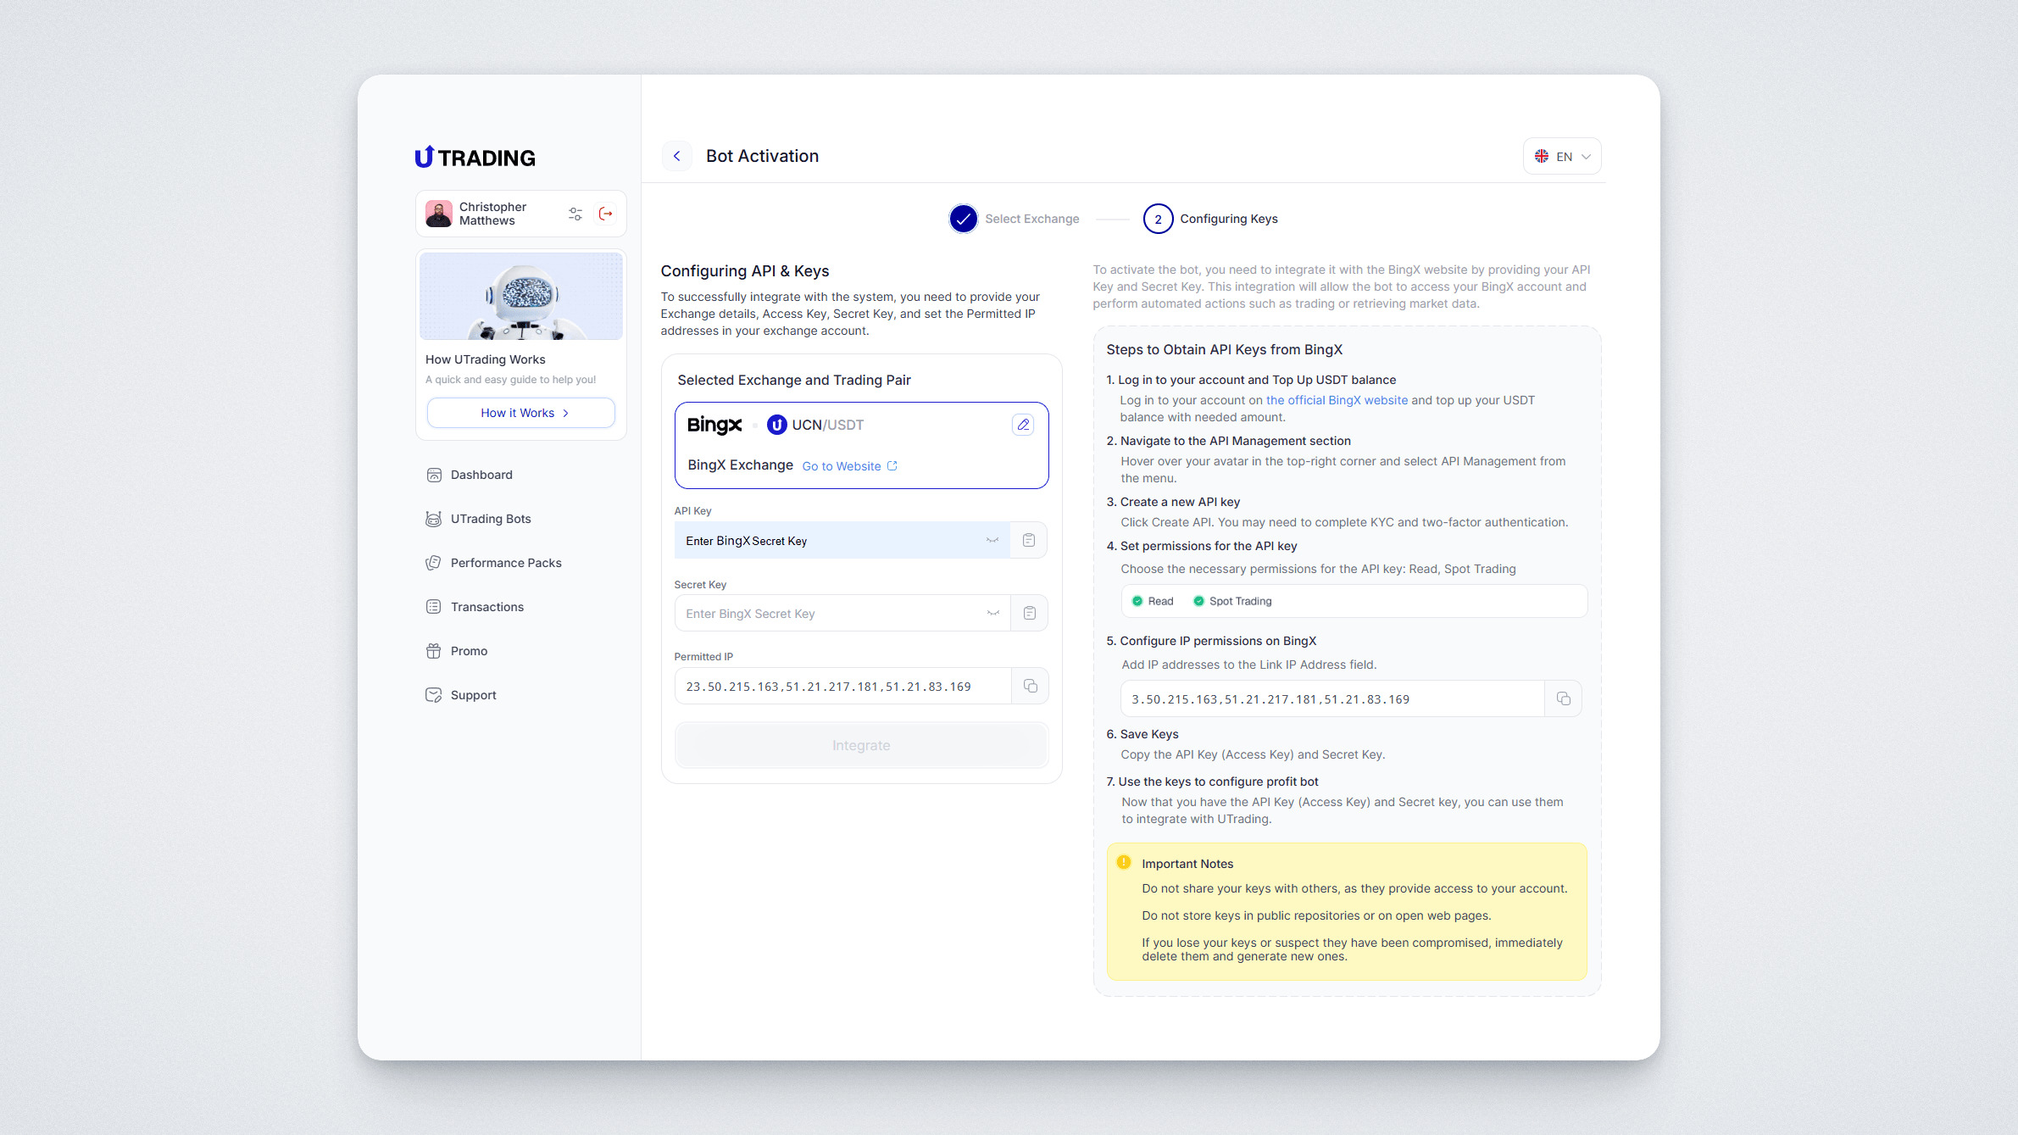2018x1135 pixels.
Task: Go to UTrading Bots section
Action: pyautogui.click(x=490, y=520)
